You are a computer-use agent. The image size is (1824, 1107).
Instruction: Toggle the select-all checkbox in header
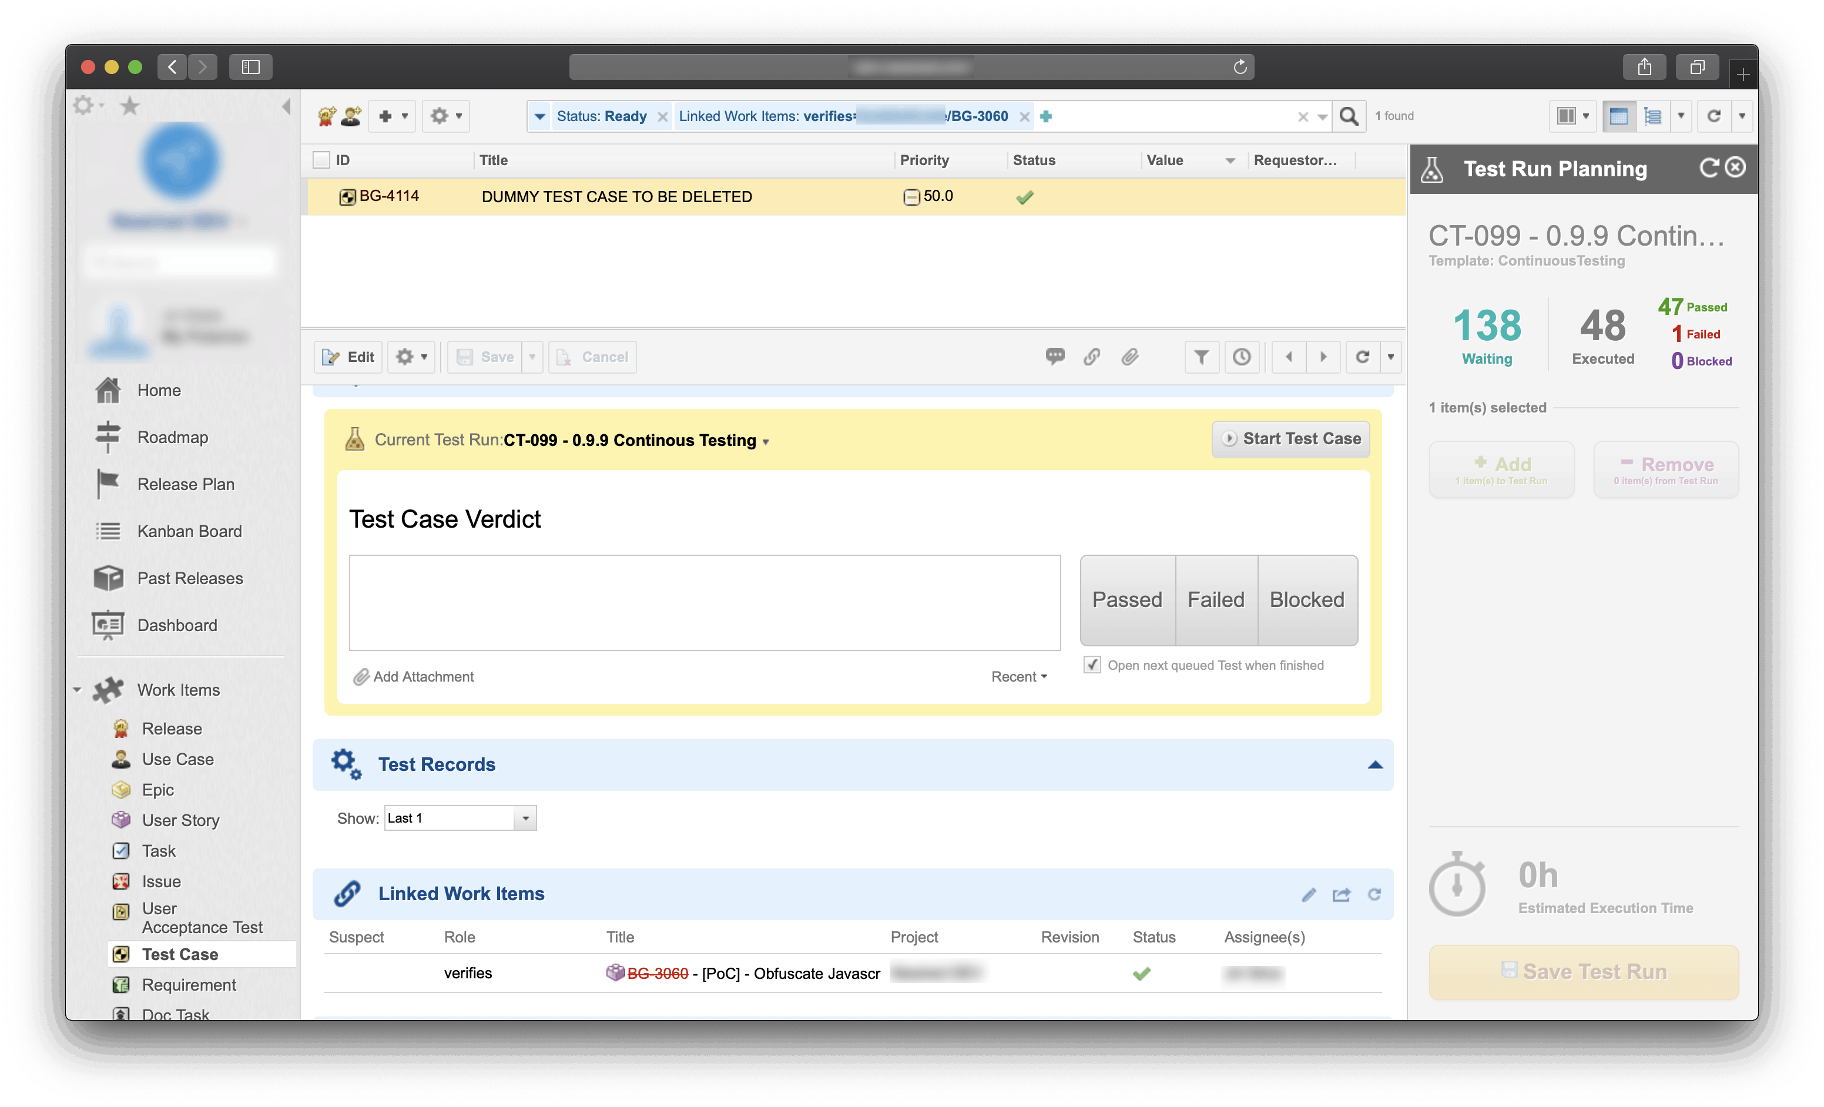[321, 160]
